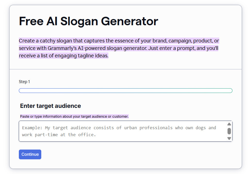Click the 'Paste or type information' instruction text
Screen dimensions: 251x174
[74, 116]
